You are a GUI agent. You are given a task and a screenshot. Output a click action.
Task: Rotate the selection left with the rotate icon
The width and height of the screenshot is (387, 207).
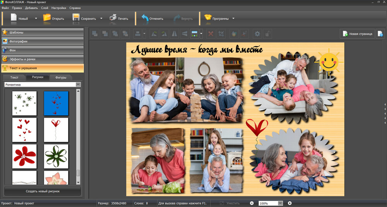(x=154, y=34)
